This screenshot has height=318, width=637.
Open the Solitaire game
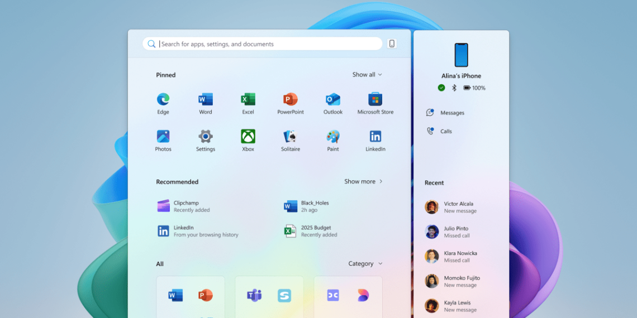pyautogui.click(x=291, y=141)
